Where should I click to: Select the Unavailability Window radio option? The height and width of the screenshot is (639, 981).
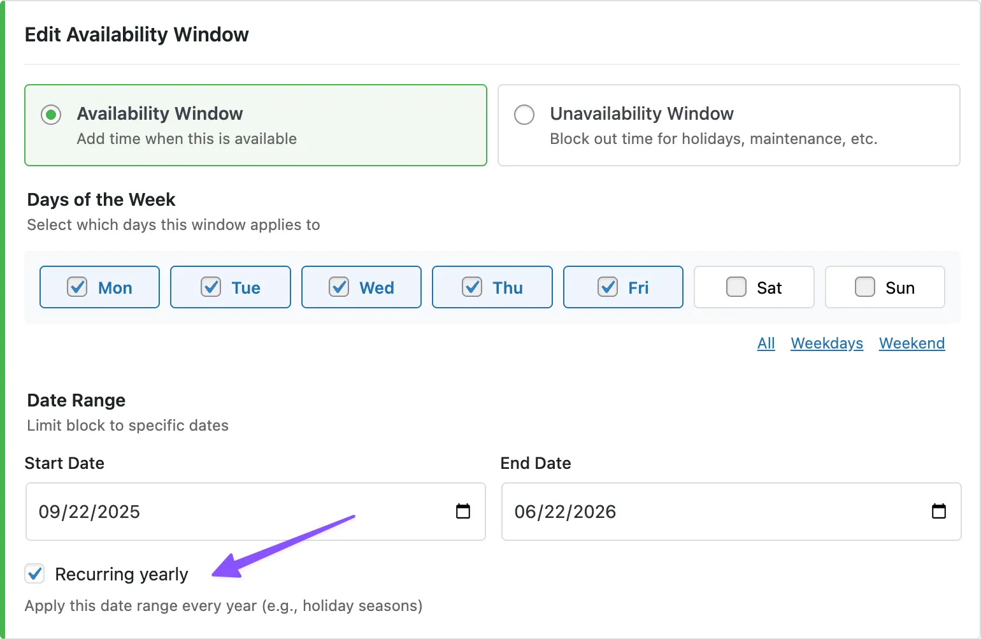pyautogui.click(x=524, y=115)
